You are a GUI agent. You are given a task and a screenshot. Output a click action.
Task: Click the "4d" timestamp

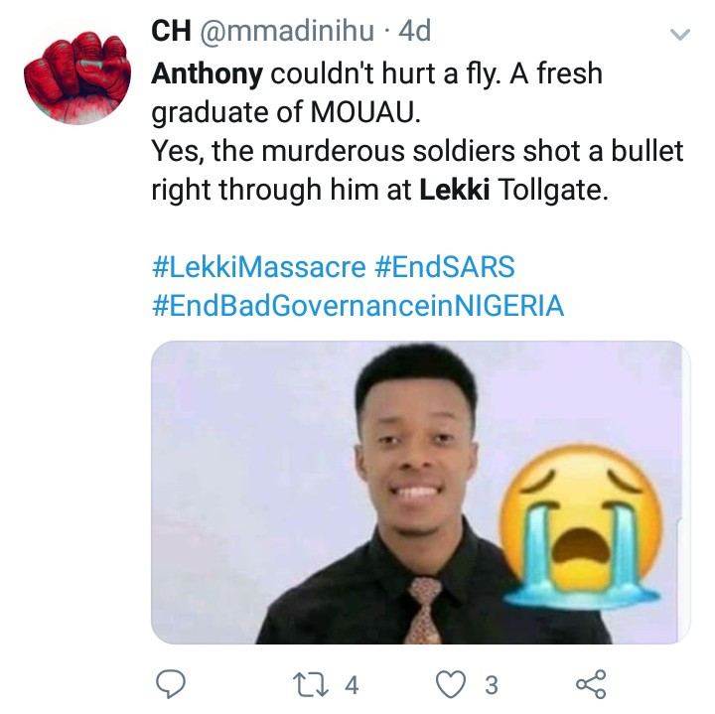pyautogui.click(x=414, y=32)
